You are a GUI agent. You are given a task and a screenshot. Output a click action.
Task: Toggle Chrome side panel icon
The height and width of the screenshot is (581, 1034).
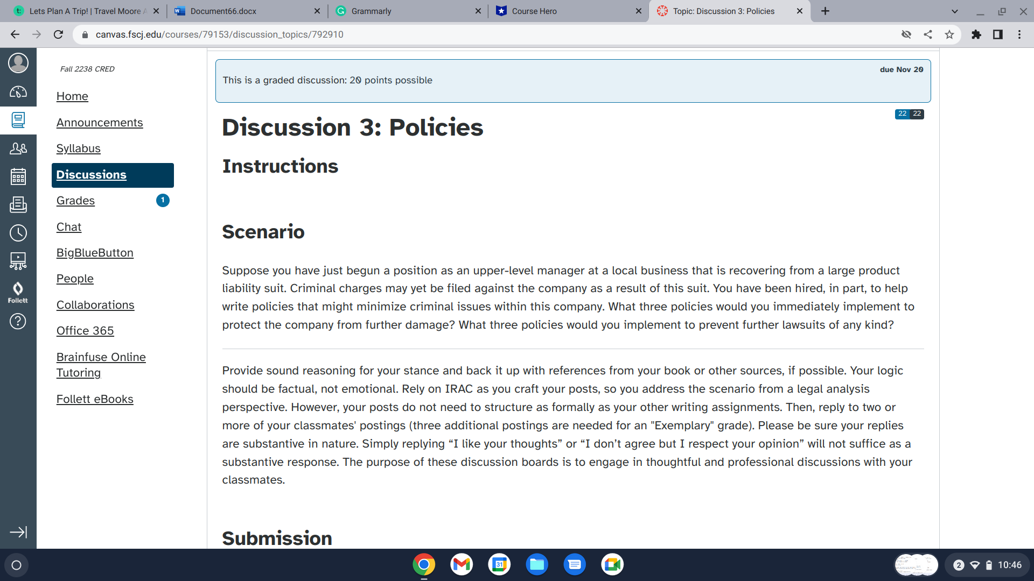tap(997, 34)
